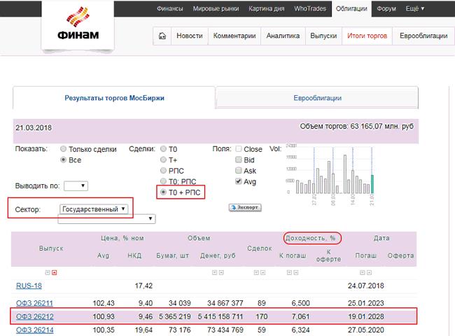The image size is (455, 336).
Task: Open the ОФЗ 26214 bond link
Action: pyautogui.click(x=34, y=330)
